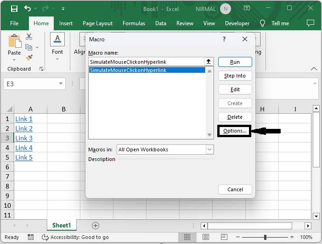The image size is (322, 244).
Task: Click the Edit button in Macro dialog
Action: (235, 89)
